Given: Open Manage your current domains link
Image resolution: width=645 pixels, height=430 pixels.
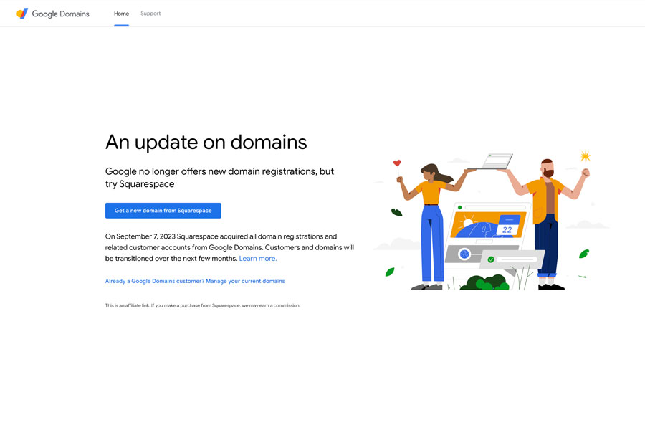Looking at the screenshot, I should (x=195, y=281).
